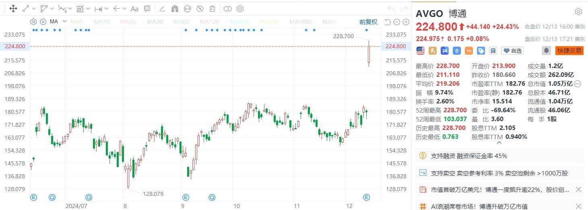Click the 52周最低 value 103.037
588x210 pixels.
[455, 119]
